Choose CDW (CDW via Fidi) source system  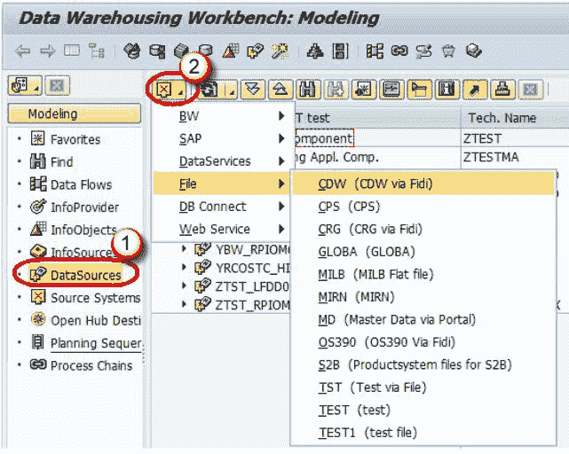tap(423, 184)
